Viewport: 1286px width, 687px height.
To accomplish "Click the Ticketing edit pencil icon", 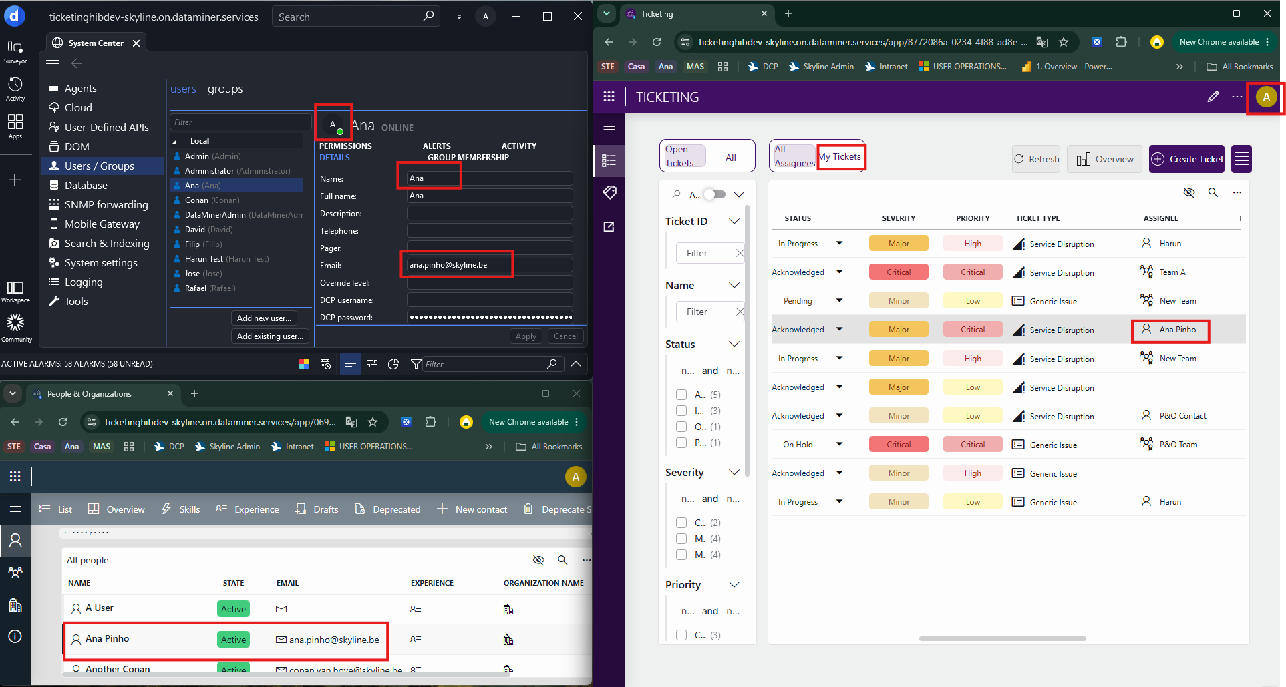I will click(1213, 97).
